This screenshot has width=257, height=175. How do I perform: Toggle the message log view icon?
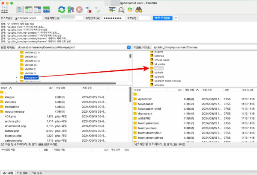click(20, 10)
